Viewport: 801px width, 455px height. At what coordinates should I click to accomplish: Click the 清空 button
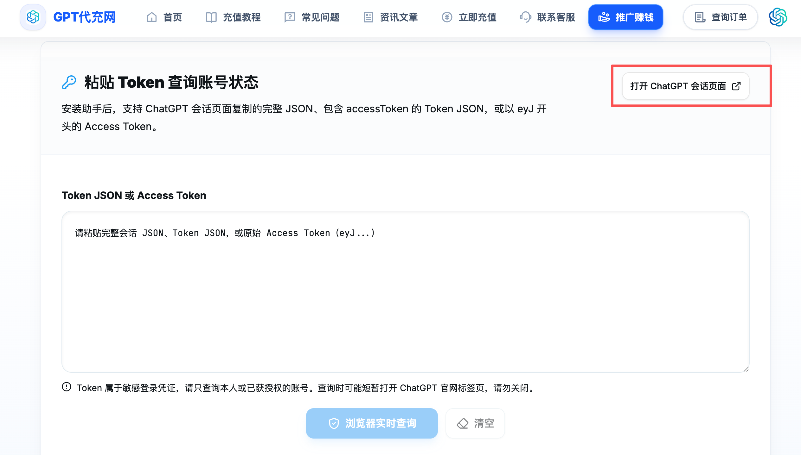(x=475, y=423)
